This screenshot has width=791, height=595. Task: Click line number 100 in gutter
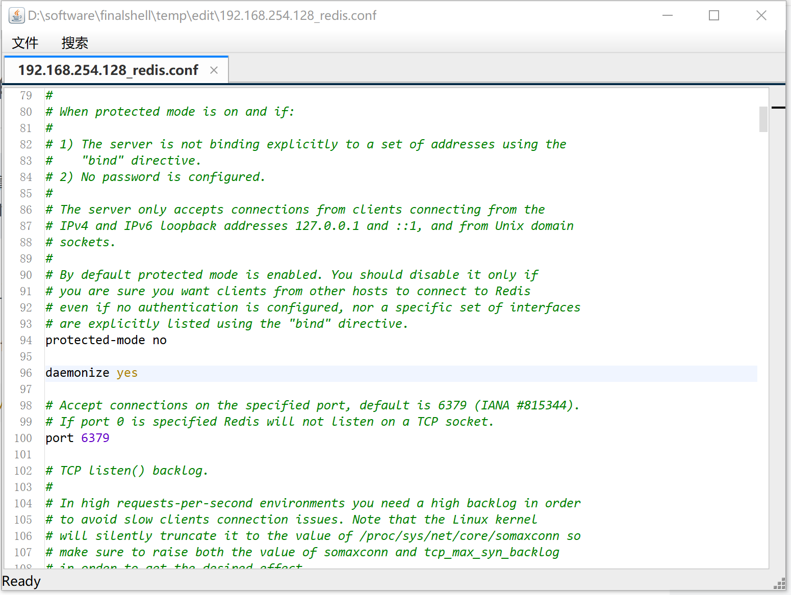point(23,438)
